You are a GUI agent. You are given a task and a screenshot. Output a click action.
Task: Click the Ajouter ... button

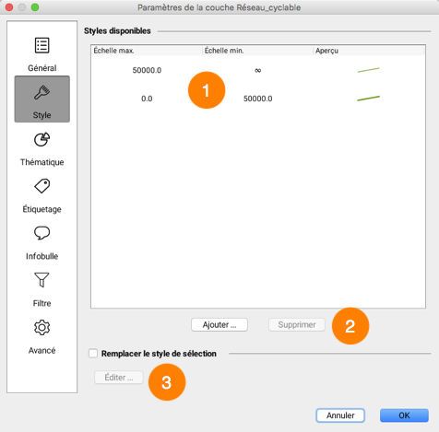(x=219, y=324)
